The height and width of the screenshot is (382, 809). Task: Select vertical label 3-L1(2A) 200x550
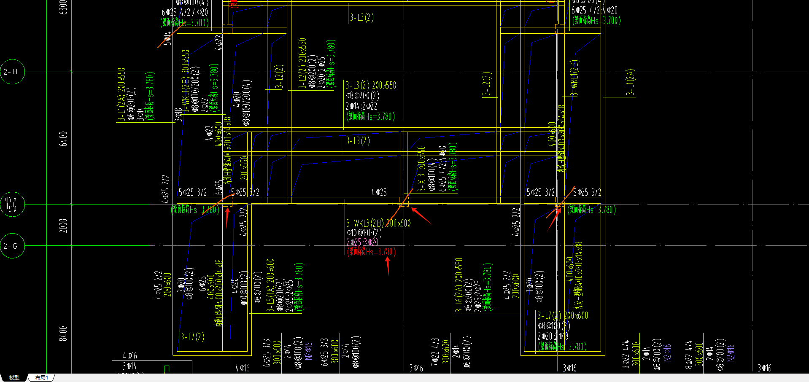(x=121, y=94)
